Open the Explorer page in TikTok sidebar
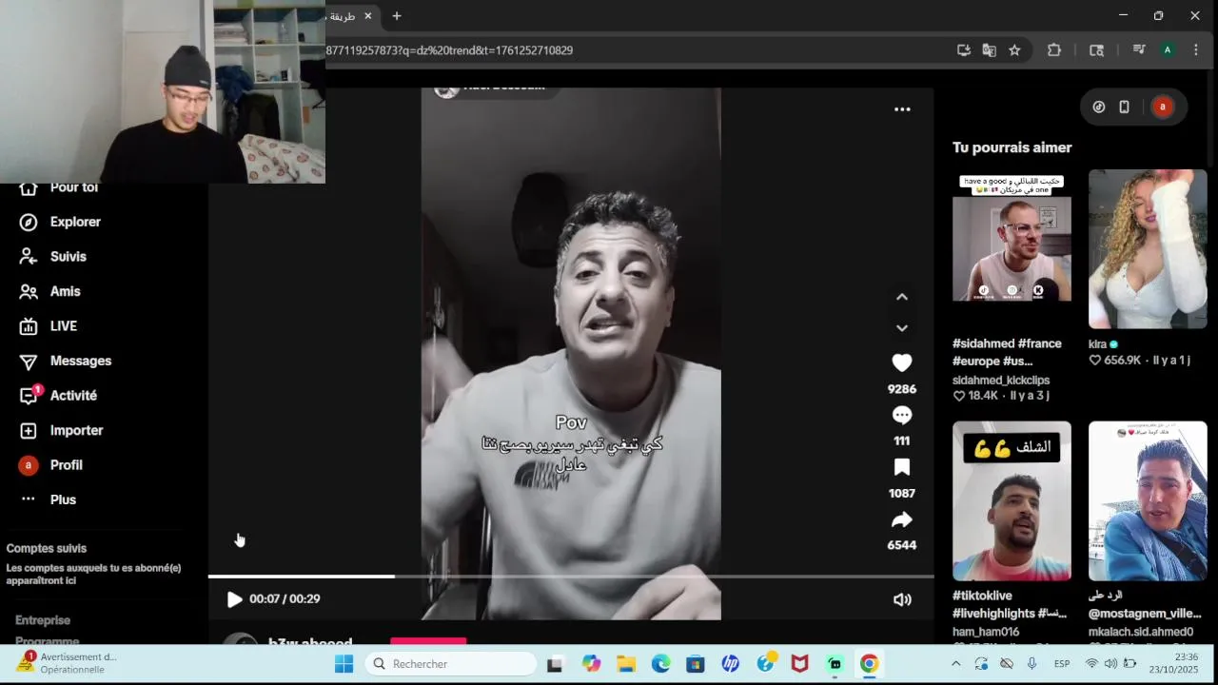 (x=60, y=222)
